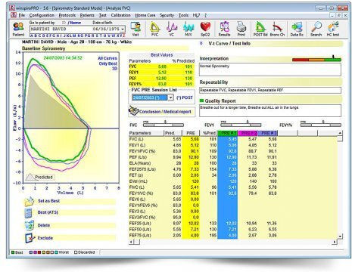Click Conclusion / Medical report text
The image size is (352, 272).
click(x=165, y=112)
